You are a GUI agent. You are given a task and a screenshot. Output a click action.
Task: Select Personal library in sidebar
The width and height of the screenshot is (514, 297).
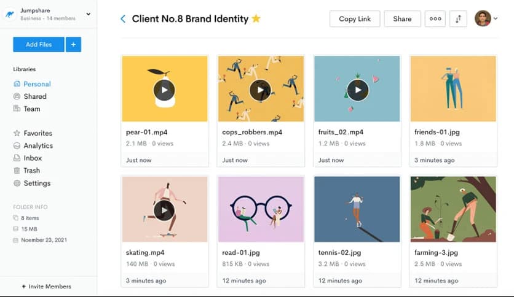[x=37, y=84]
